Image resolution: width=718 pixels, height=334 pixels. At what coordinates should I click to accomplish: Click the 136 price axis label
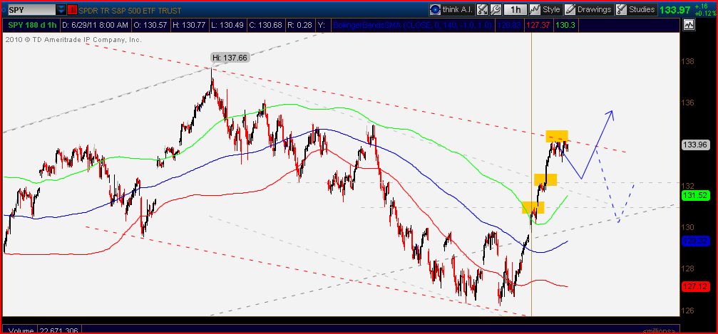pyautogui.click(x=689, y=103)
